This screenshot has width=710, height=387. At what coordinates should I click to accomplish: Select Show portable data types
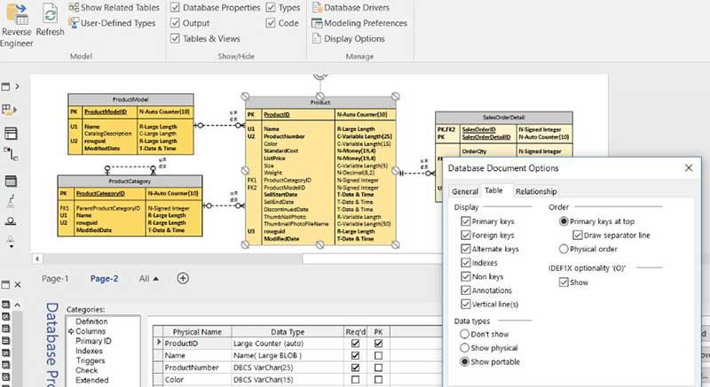[x=464, y=361]
